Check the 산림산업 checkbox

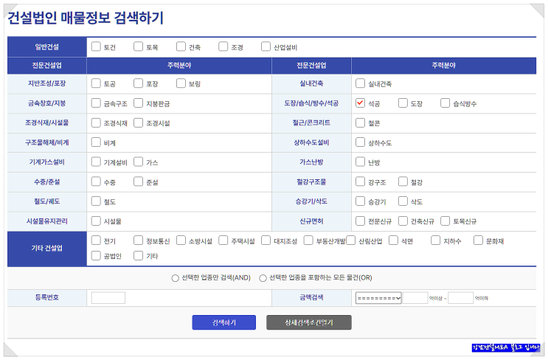(x=351, y=240)
